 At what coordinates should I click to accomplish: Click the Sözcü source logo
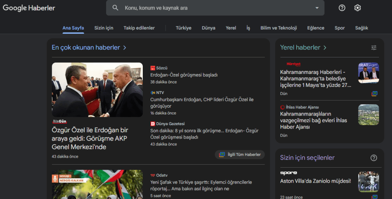click(x=152, y=68)
